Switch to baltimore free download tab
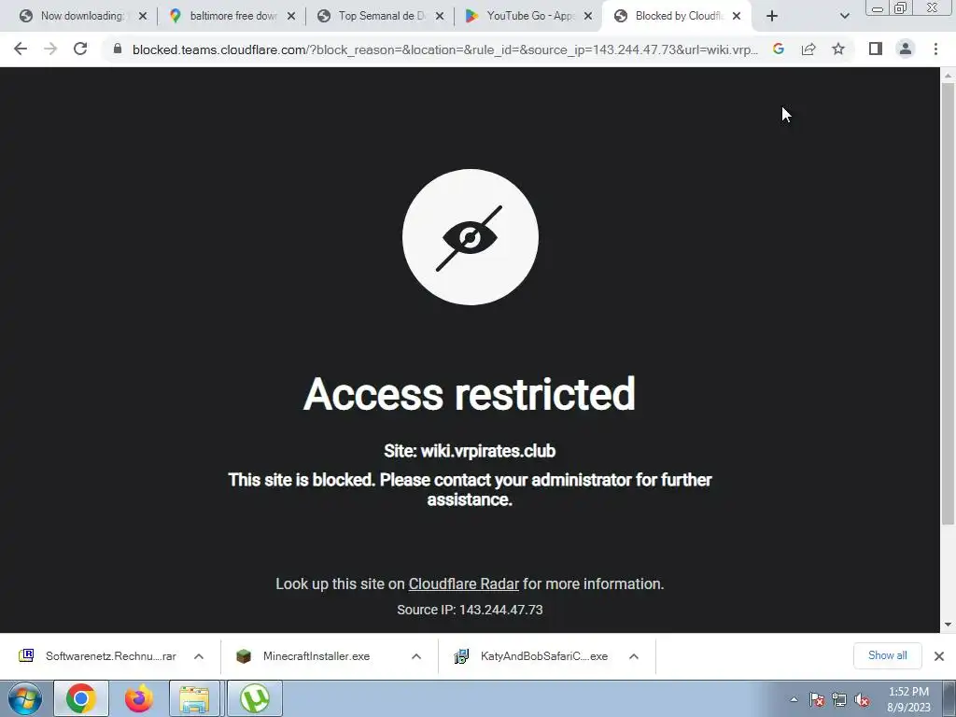956x717 pixels. pyautogui.click(x=232, y=16)
